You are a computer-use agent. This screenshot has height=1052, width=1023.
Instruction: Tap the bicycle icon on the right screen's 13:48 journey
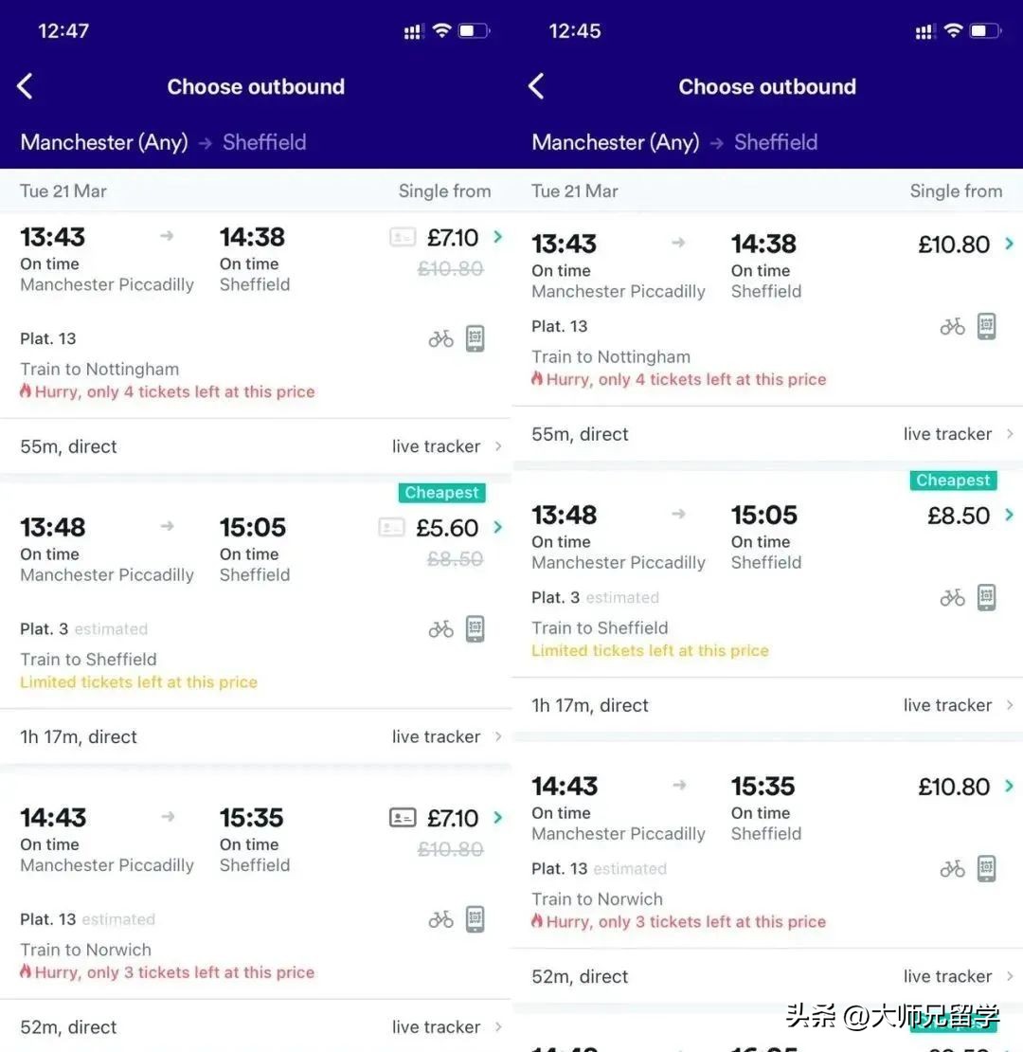tap(952, 597)
